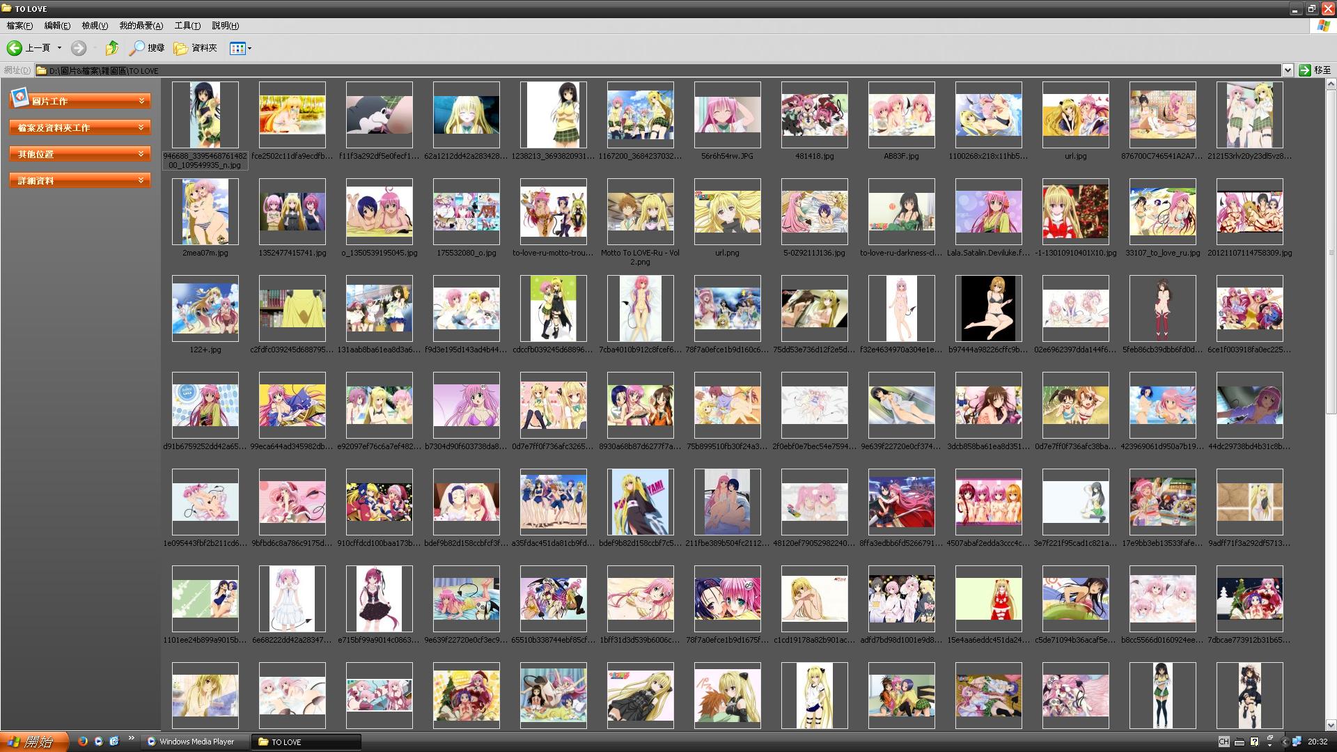Click the network connection tray icon

click(x=1297, y=742)
